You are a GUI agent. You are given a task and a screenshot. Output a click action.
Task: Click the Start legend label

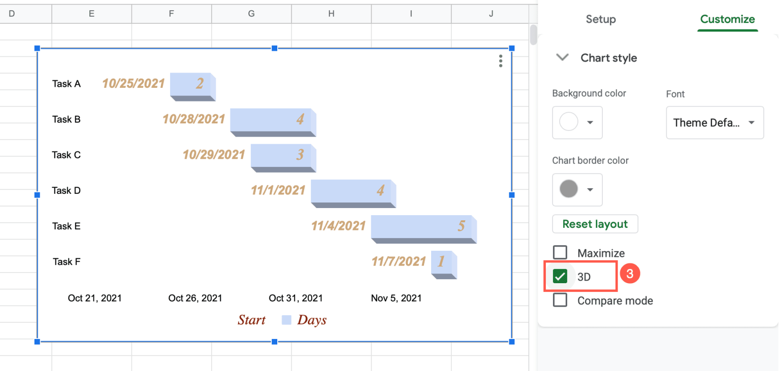[251, 320]
